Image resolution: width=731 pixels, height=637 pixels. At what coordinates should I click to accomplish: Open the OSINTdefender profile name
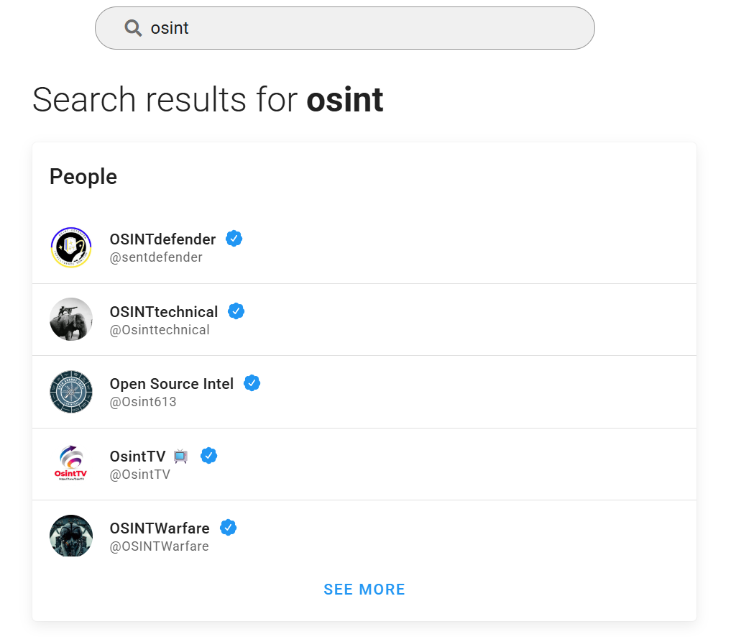(162, 239)
